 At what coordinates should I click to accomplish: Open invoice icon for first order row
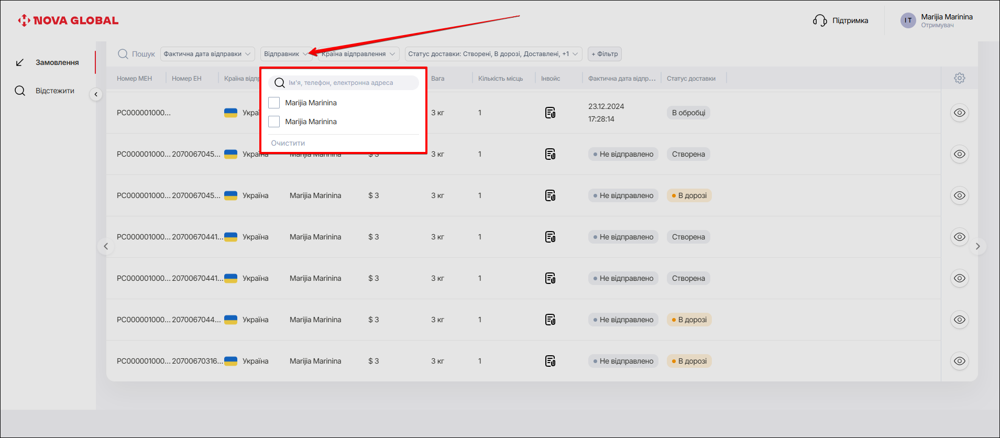pos(550,113)
